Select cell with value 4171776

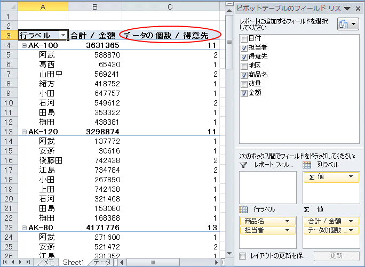(95, 228)
